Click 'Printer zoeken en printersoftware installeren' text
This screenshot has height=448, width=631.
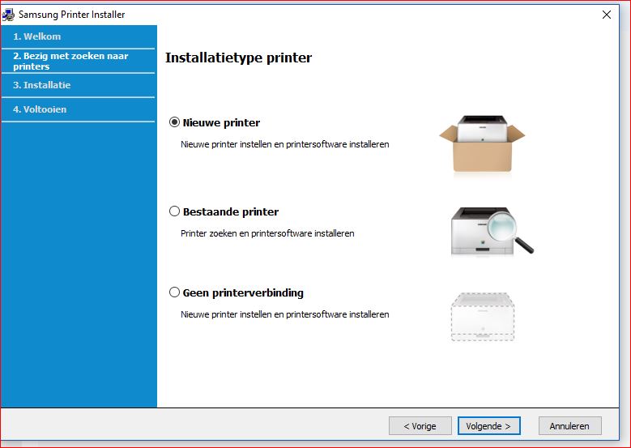pos(267,233)
